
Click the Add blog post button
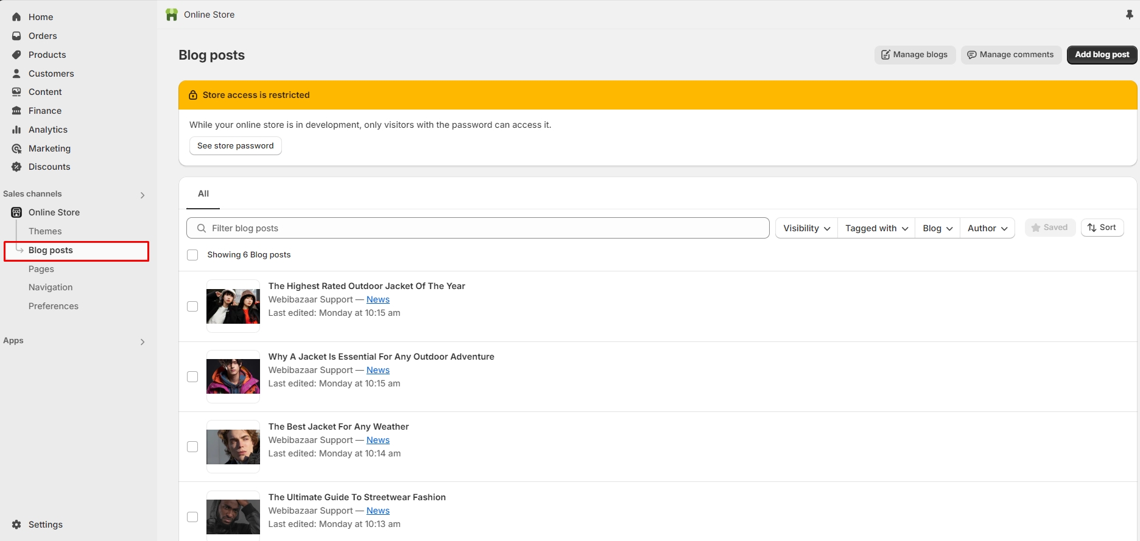click(1102, 55)
